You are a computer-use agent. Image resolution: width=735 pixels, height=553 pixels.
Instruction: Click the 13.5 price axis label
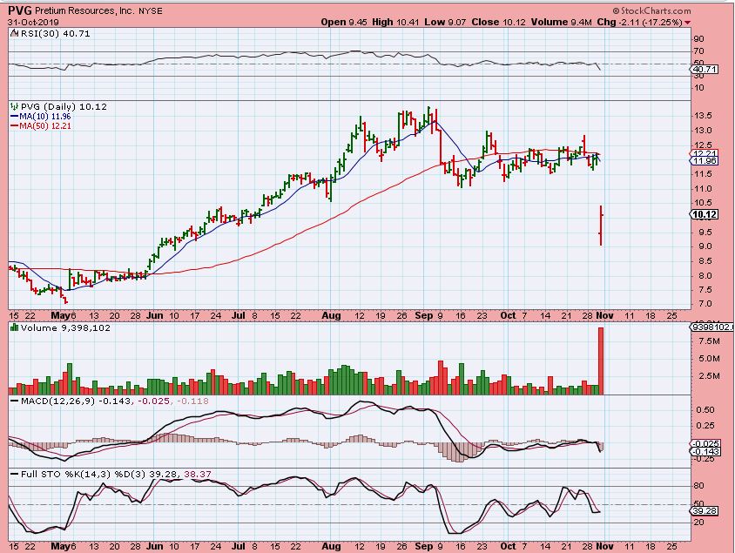click(x=703, y=116)
